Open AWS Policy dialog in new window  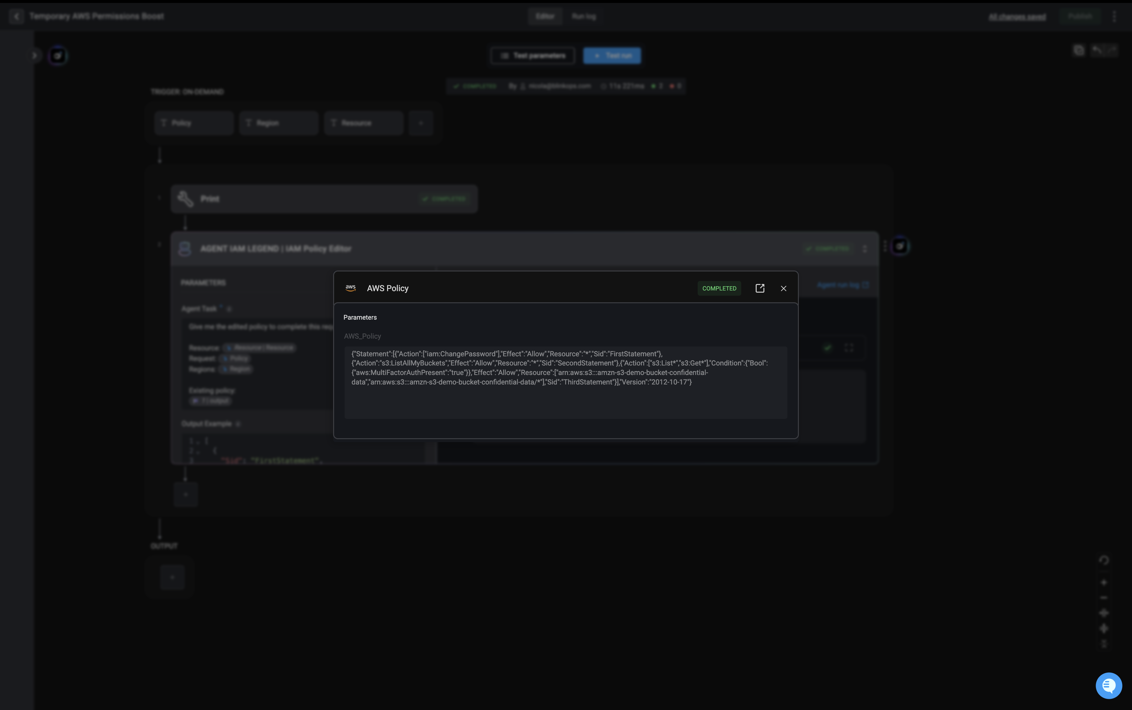[x=760, y=288]
